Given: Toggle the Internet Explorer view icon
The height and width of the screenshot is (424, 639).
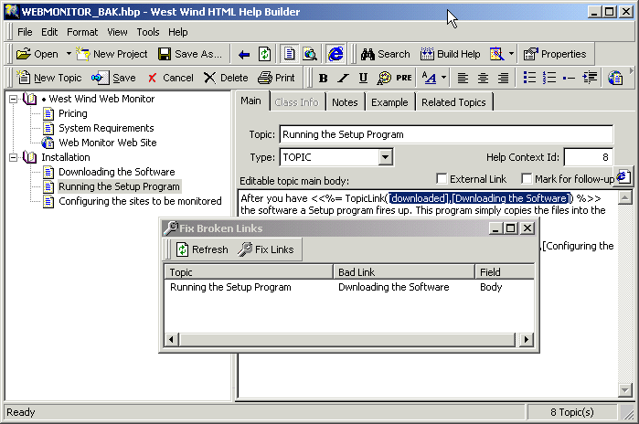Looking at the screenshot, I should (335, 54).
